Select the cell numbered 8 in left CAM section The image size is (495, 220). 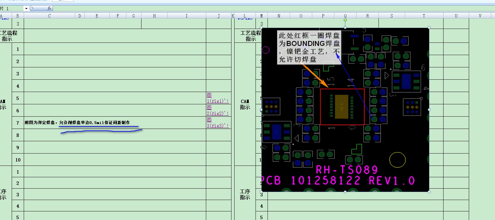18,135
